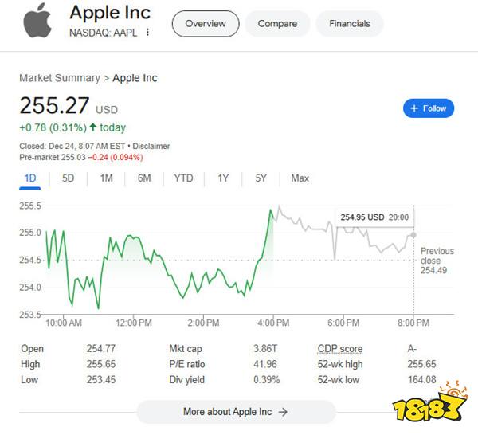
Task: Choose the 6M chart range
Action: click(144, 178)
